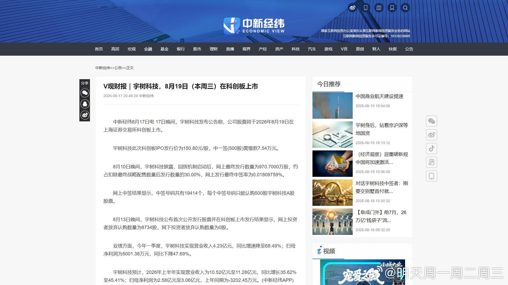Go to the 股市 section
This screenshot has height=285, width=508.
click(197, 49)
